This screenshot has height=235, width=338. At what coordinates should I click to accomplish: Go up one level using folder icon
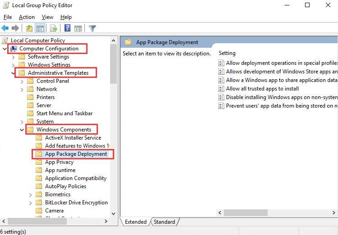[x=29, y=28]
